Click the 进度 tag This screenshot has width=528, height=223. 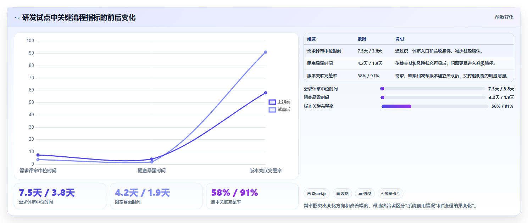click(365, 194)
